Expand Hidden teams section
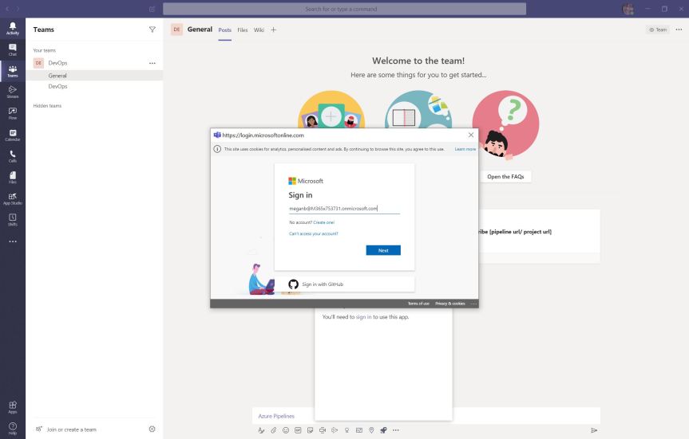 click(47, 105)
